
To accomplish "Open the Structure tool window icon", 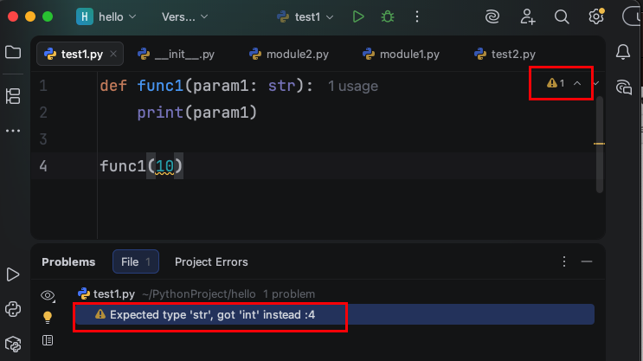I will (13, 95).
